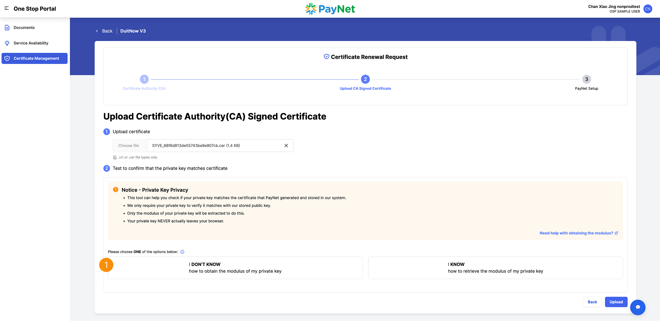Go to step 1 Certificate Authority (CA)
The height and width of the screenshot is (321, 660).
[144, 83]
